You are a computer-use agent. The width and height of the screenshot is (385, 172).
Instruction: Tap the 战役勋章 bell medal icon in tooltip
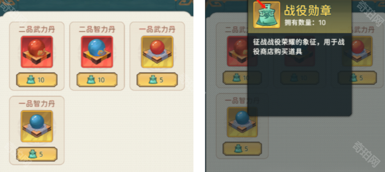click(x=267, y=15)
